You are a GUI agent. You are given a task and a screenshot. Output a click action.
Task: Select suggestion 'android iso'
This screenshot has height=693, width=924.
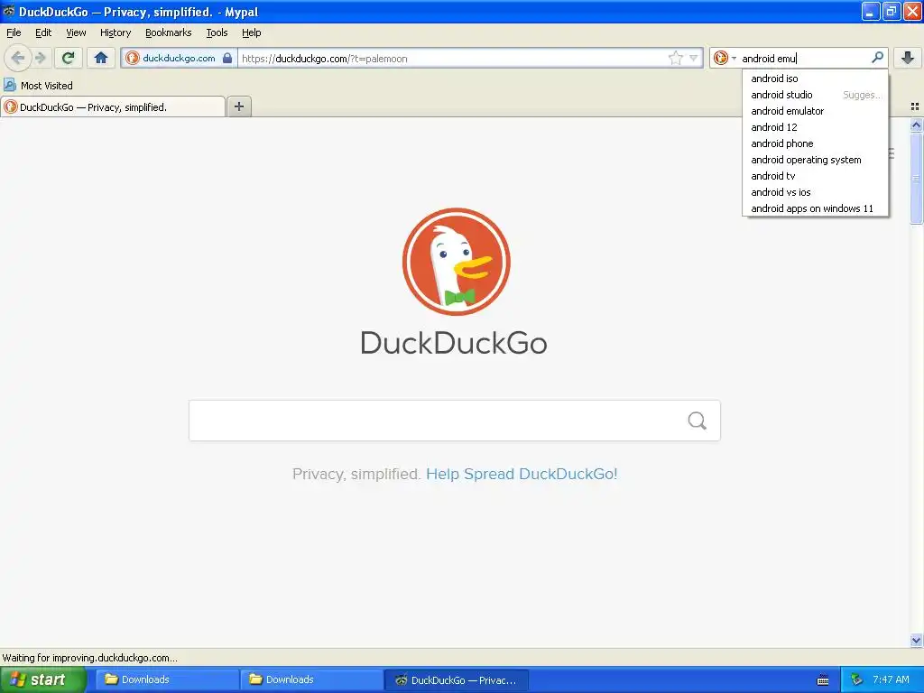tap(815, 79)
